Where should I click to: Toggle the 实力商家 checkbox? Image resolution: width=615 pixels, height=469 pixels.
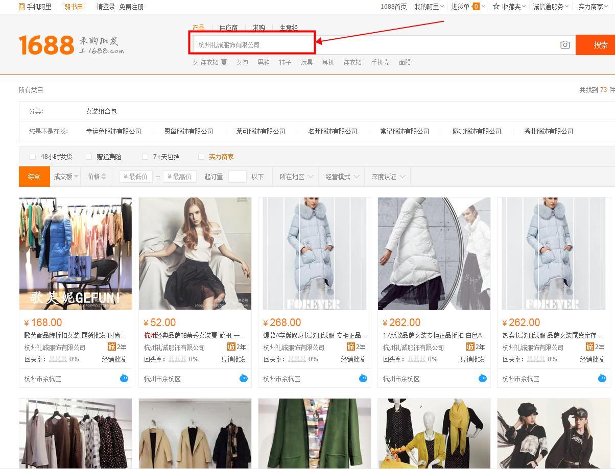(x=201, y=157)
